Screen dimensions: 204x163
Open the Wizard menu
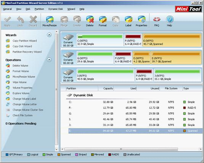71,9
